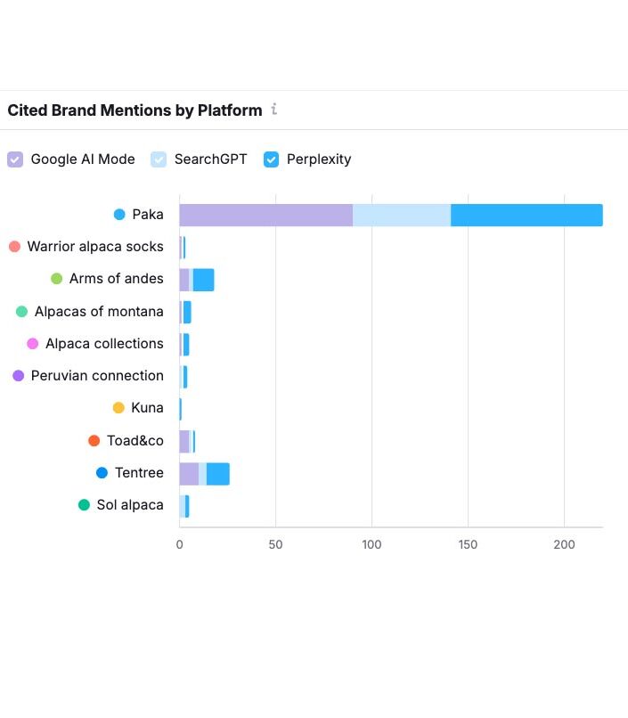
Task: Click the yellow Kuna brand dot
Action: point(118,408)
